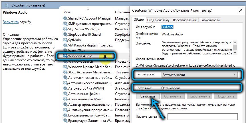Switch to the Зависимости tab
This screenshot has width=246, height=123.
(x=210, y=20)
